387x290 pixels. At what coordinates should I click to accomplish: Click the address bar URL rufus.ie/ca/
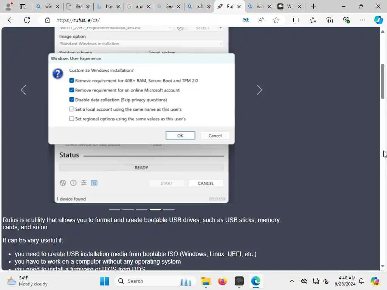[x=78, y=20]
